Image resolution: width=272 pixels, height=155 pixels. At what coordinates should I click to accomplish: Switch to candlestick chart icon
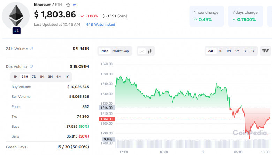[150, 51]
